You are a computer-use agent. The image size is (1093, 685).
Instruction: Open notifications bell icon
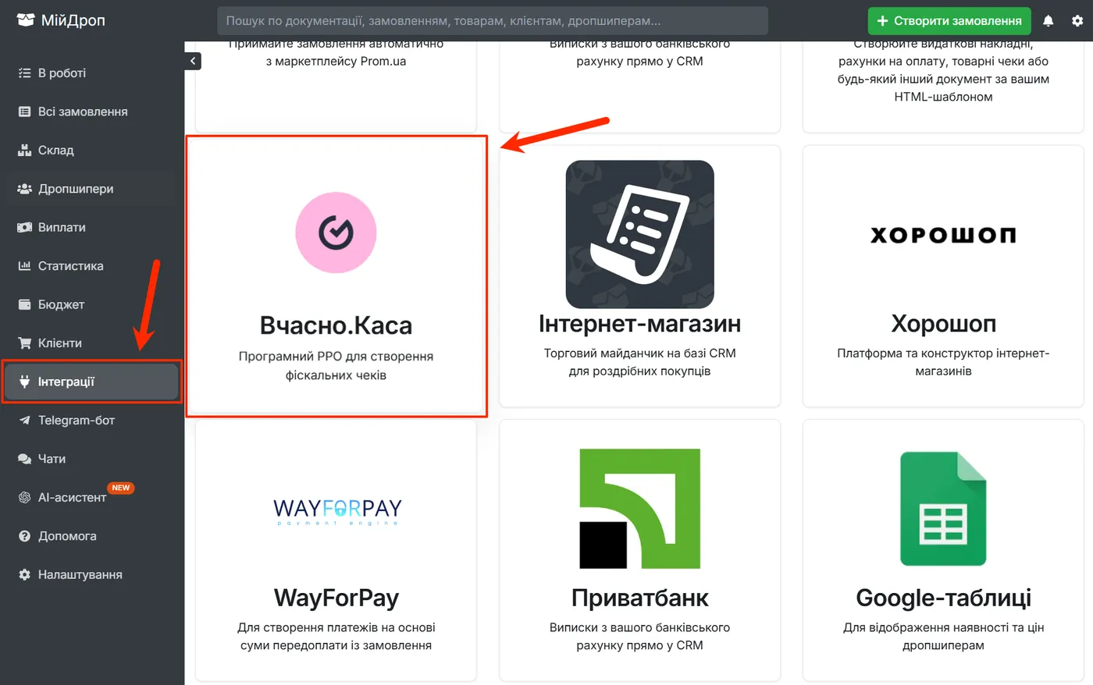pyautogui.click(x=1048, y=21)
